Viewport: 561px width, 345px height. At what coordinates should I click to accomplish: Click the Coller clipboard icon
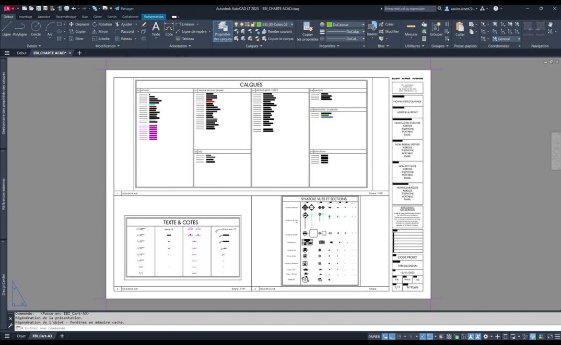460,29
